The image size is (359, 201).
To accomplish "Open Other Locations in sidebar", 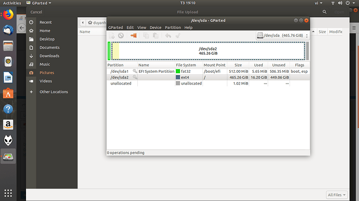I will coord(54,92).
